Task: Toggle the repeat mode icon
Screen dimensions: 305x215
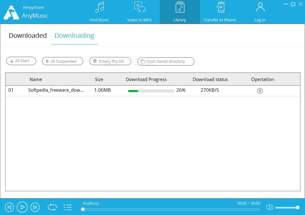Action: pos(52,207)
